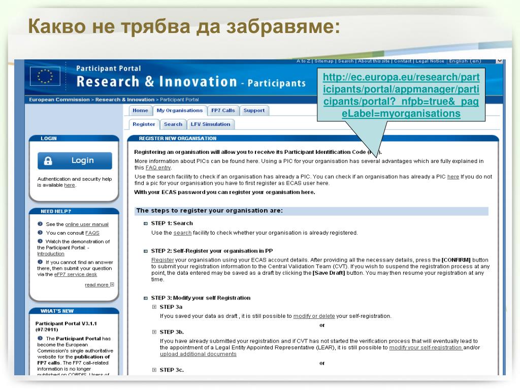Click bullet icon beside Watch the demonstration

pyautogui.click(x=40, y=241)
